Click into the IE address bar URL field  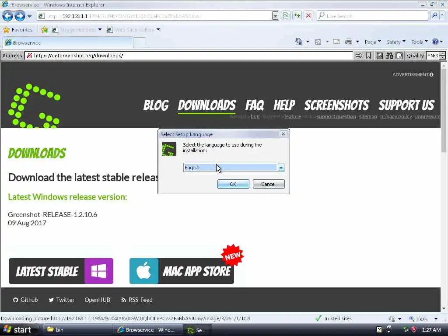154,16
